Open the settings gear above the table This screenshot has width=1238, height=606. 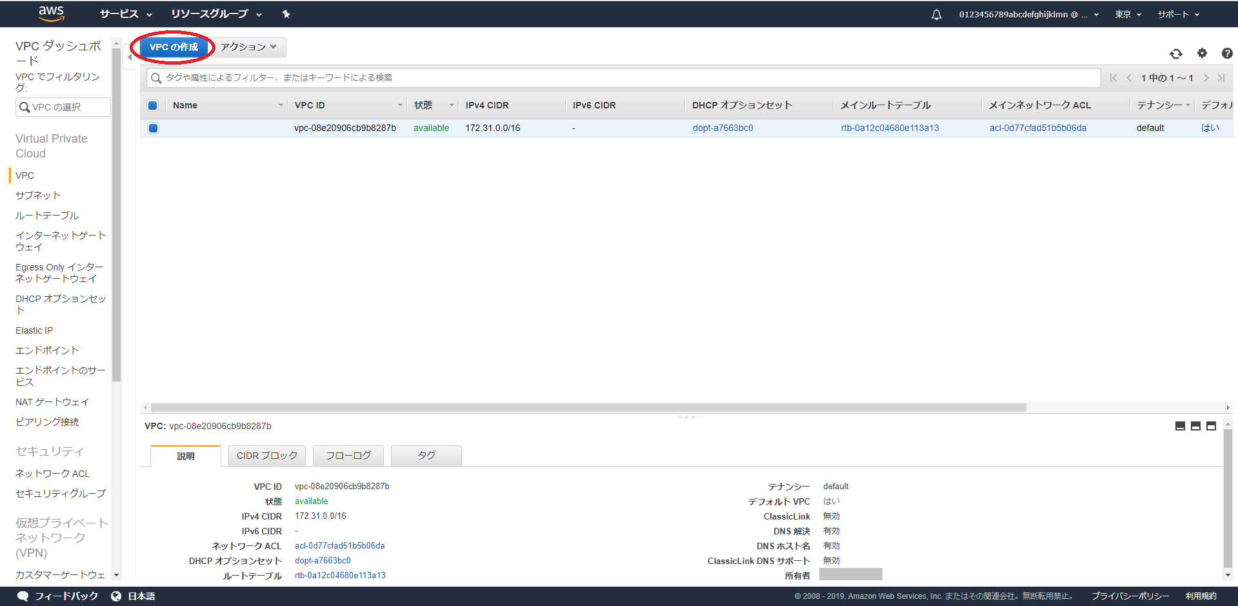point(1201,54)
